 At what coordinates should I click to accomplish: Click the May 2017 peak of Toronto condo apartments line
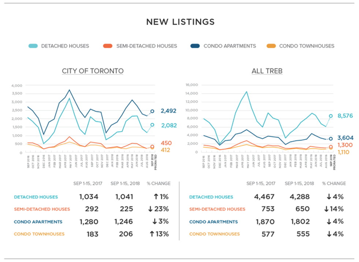[69, 90]
